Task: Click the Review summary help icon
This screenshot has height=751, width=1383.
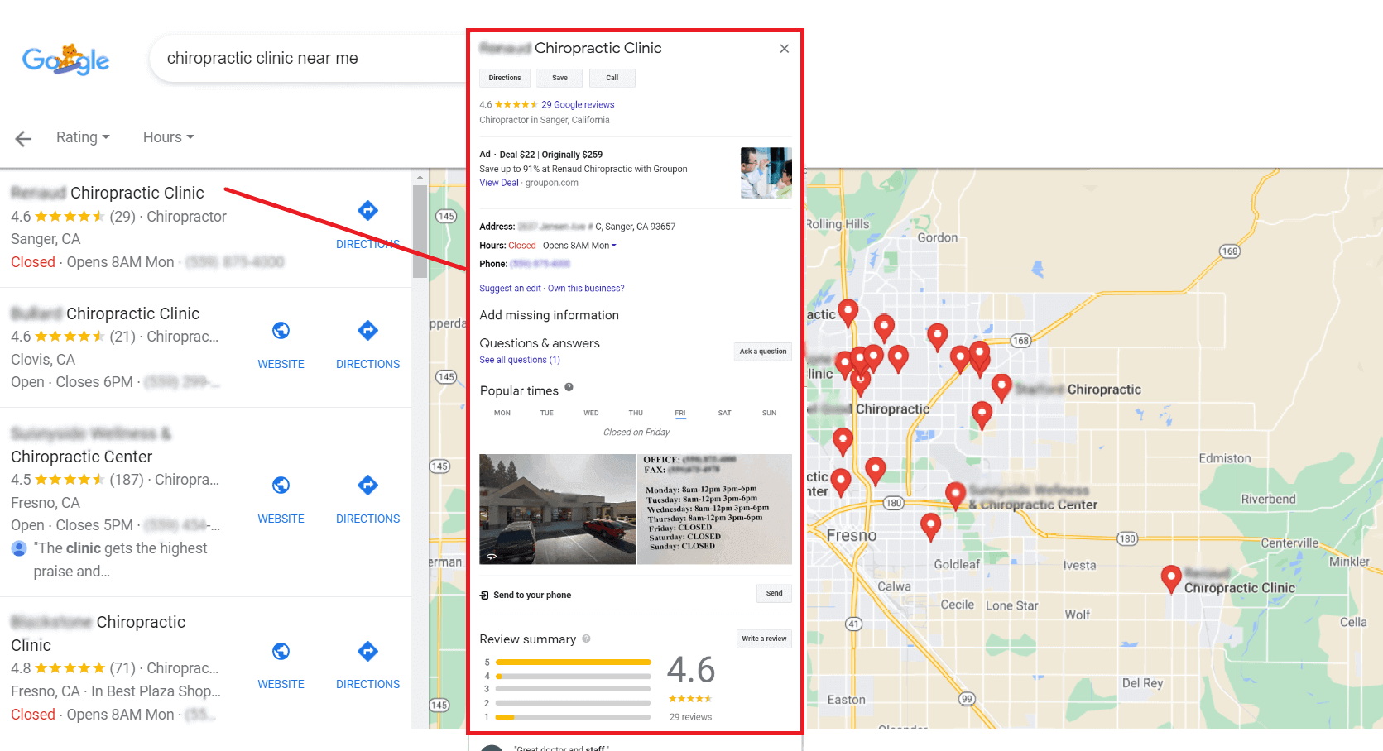Action: point(586,639)
